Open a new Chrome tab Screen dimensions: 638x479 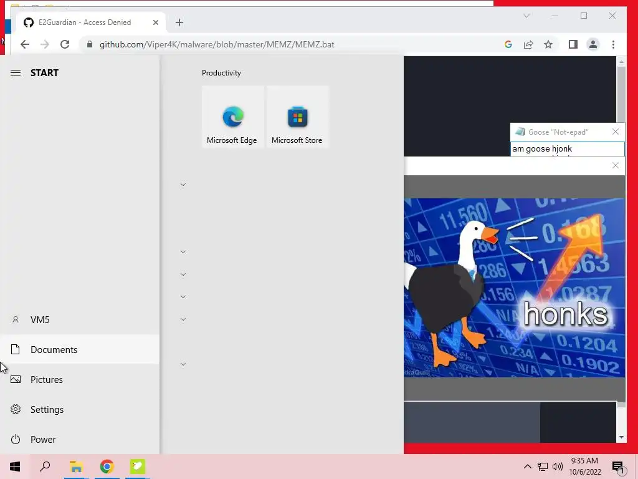(179, 22)
